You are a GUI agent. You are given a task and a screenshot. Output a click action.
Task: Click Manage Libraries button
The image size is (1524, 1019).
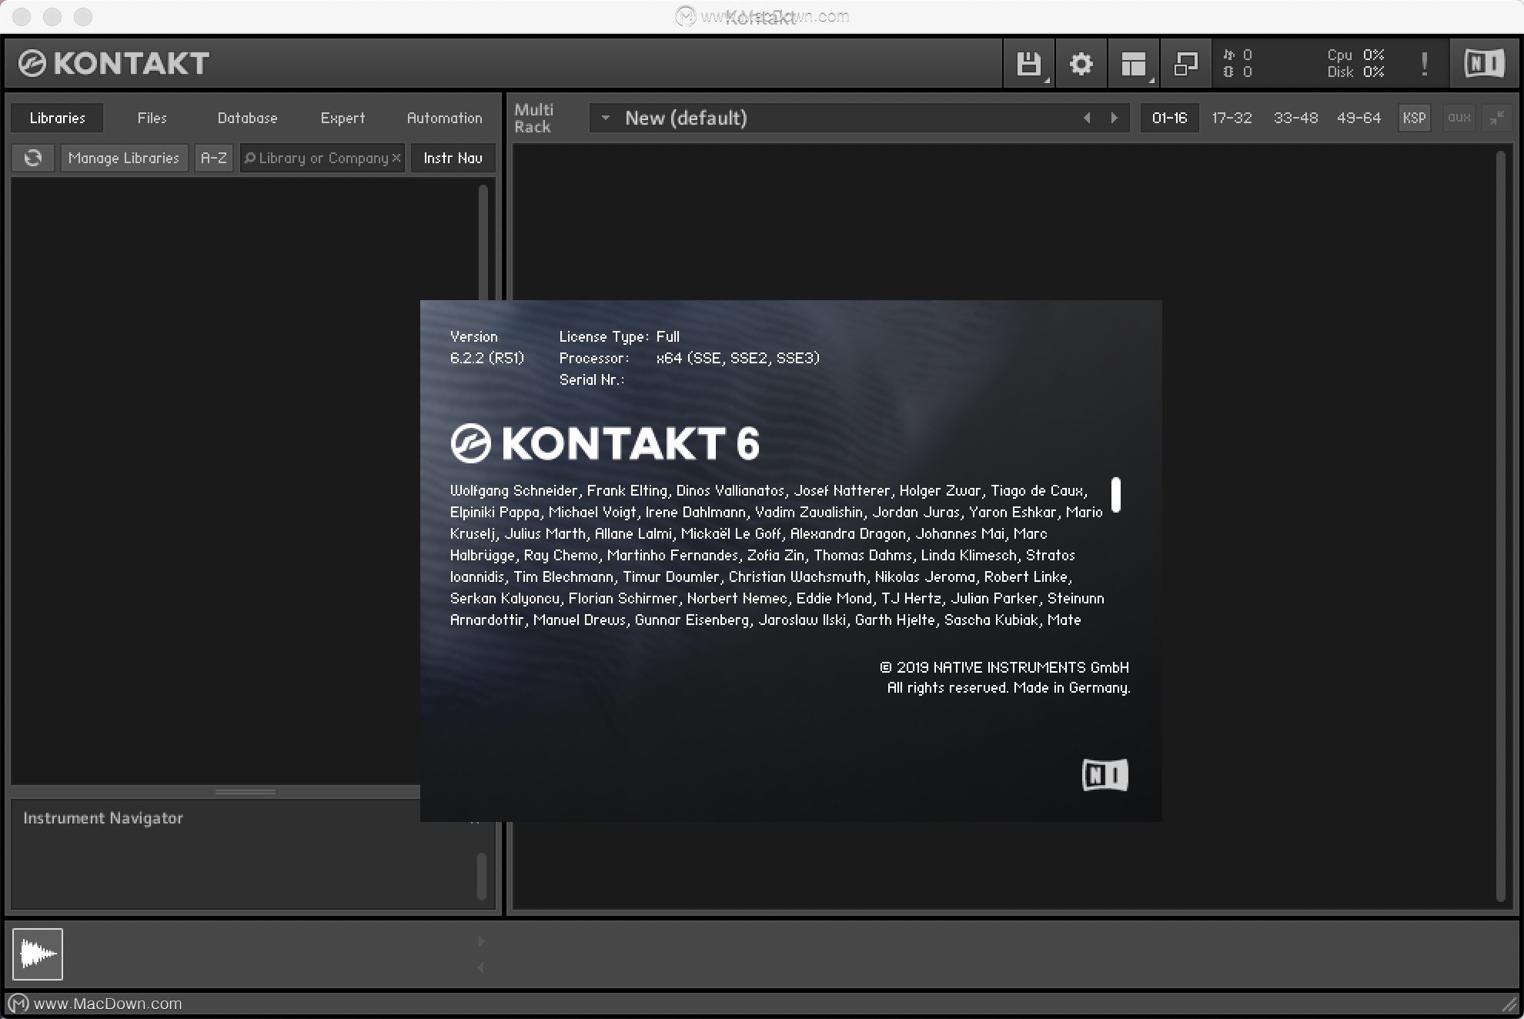124,158
